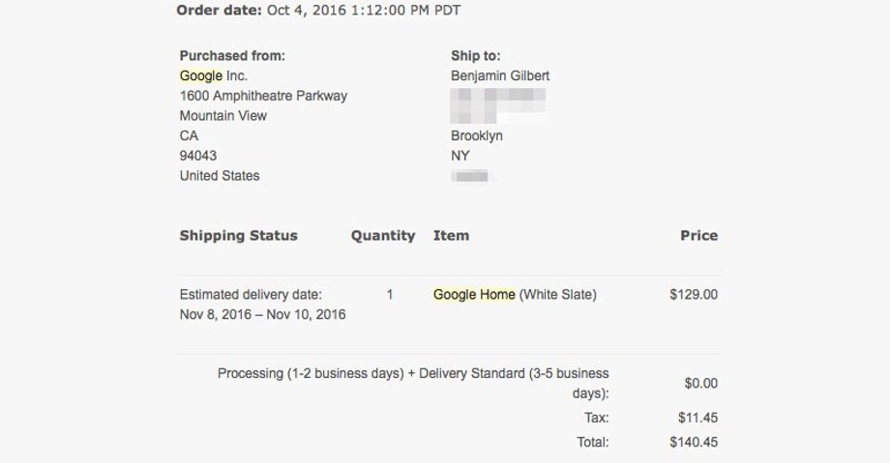Click the 1600 Amphitheatre Parkway address line
890x463 pixels.
click(263, 96)
